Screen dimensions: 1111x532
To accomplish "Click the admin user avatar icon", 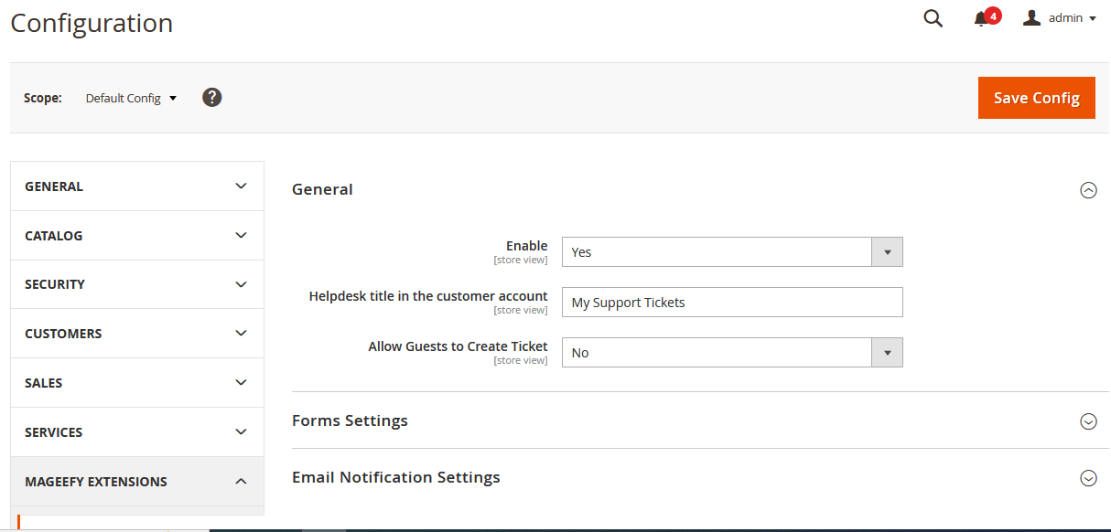I will [x=1032, y=18].
